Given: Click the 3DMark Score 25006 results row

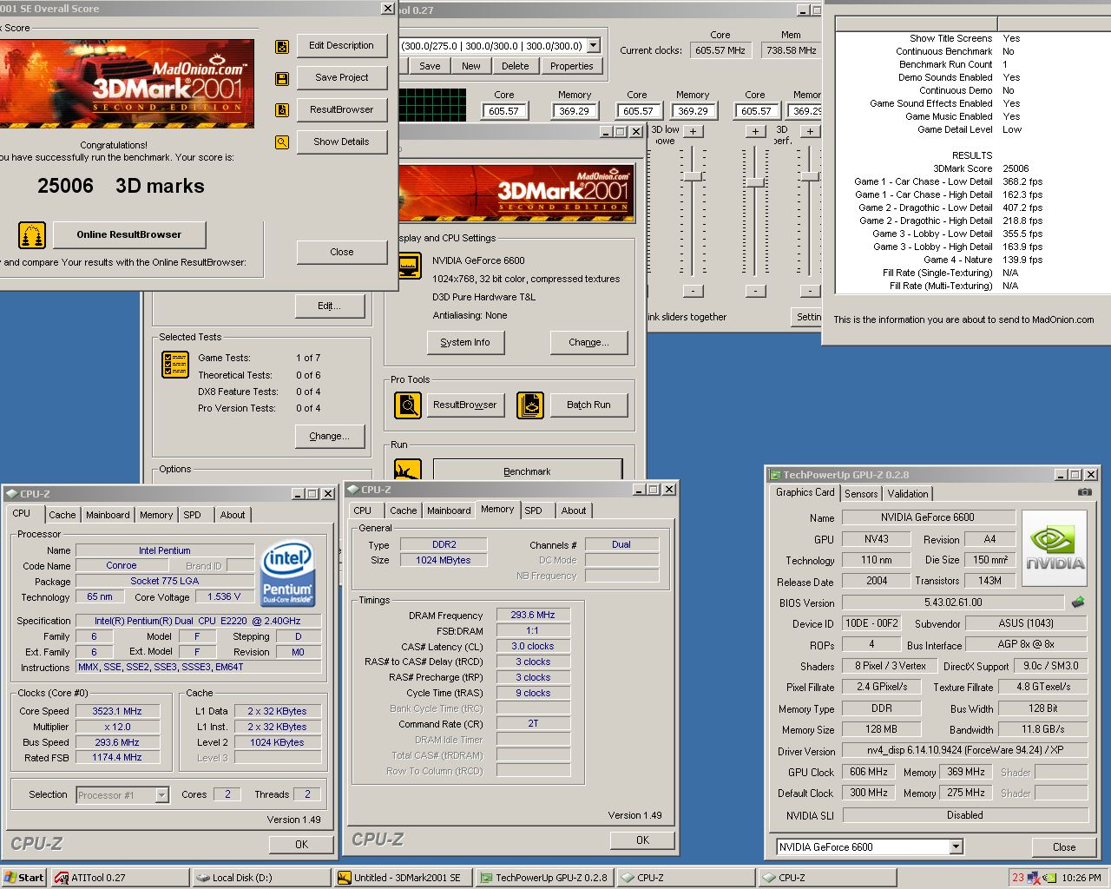Looking at the screenshot, I should [972, 168].
